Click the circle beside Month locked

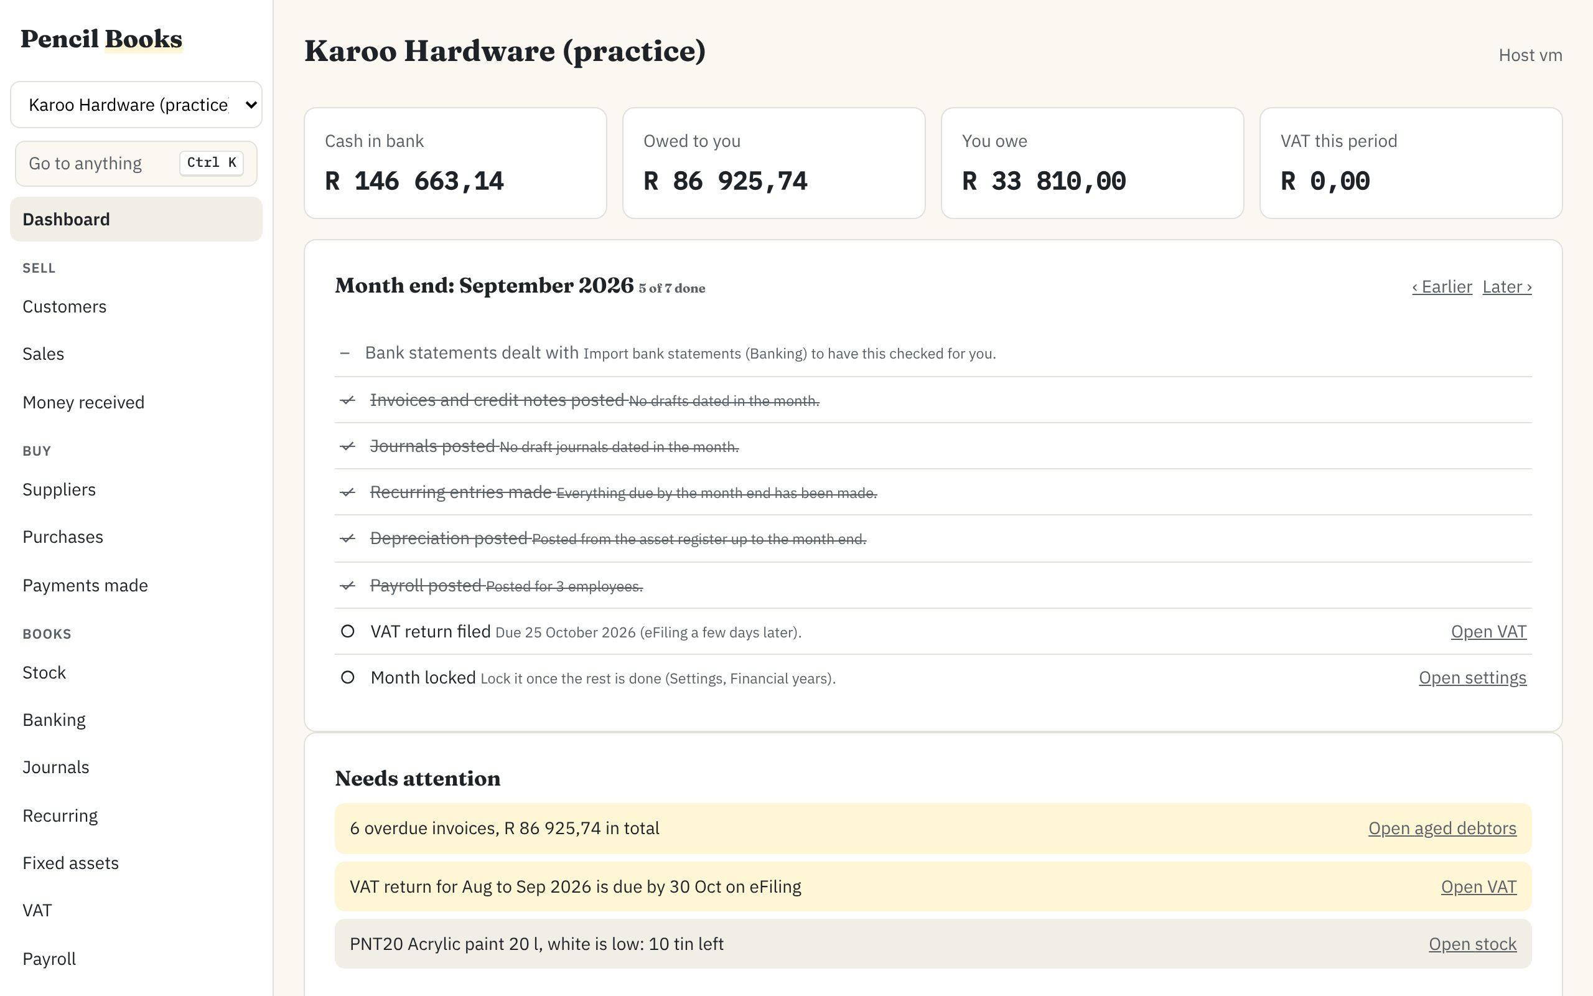pyautogui.click(x=348, y=677)
